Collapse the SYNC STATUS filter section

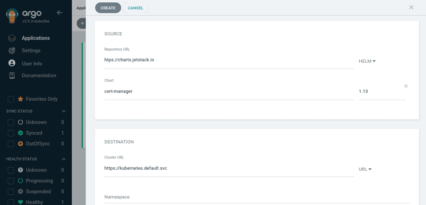64,111
